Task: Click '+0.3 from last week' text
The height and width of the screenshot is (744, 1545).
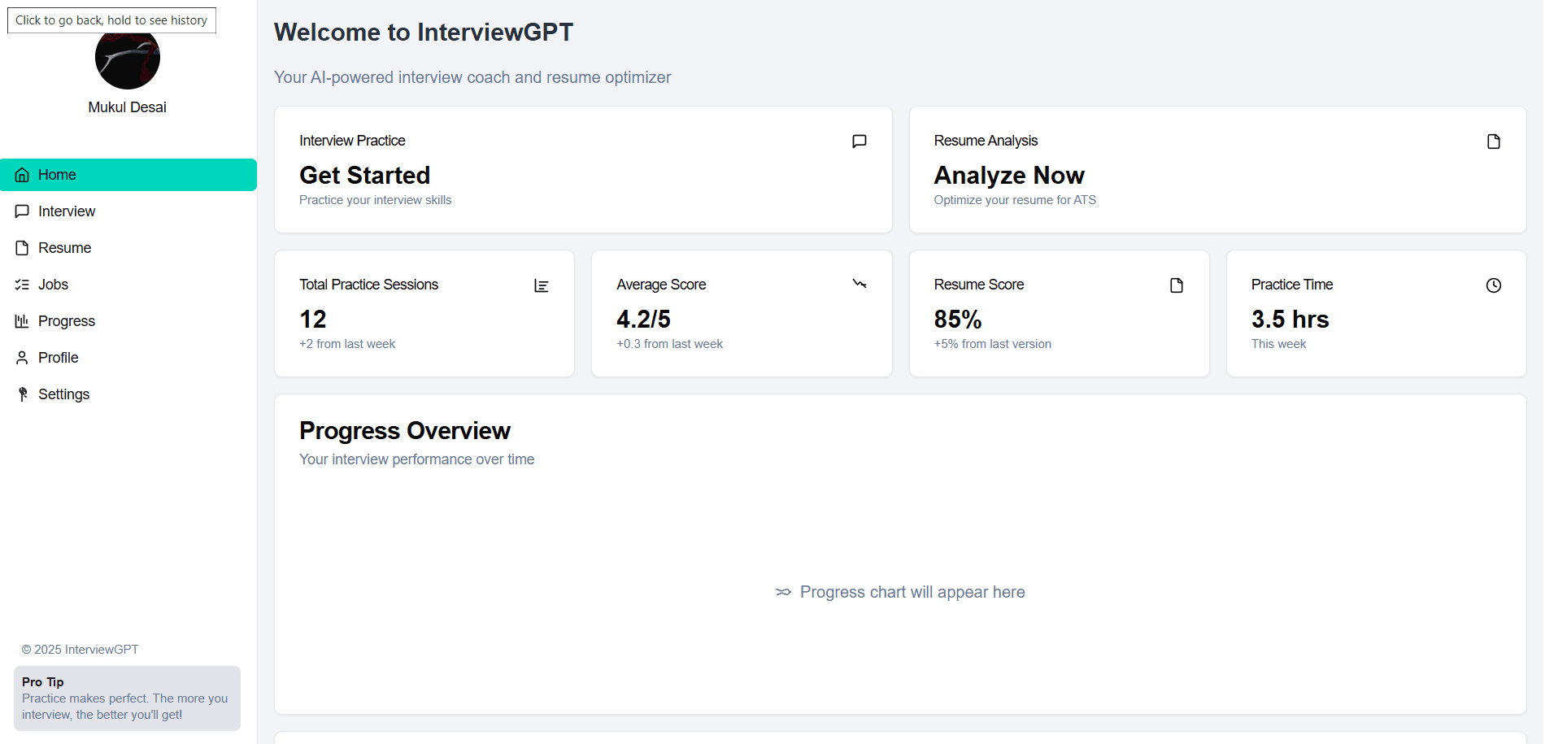Action: pos(669,344)
